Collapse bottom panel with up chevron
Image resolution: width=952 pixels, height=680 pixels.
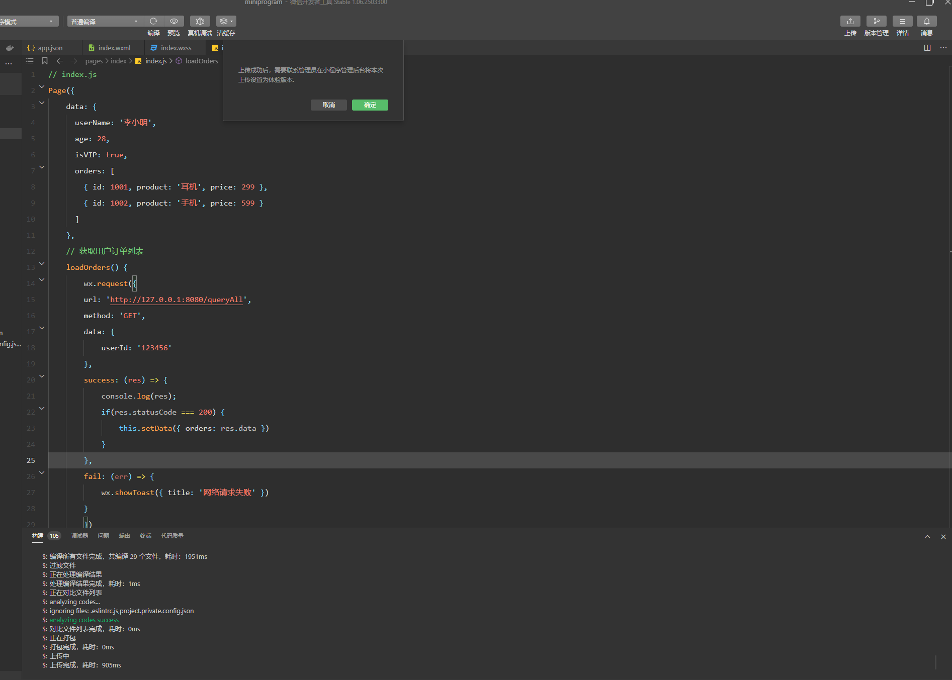(927, 537)
